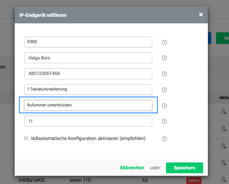Open the Rufummer unterdrücken dropdown

coord(88,105)
